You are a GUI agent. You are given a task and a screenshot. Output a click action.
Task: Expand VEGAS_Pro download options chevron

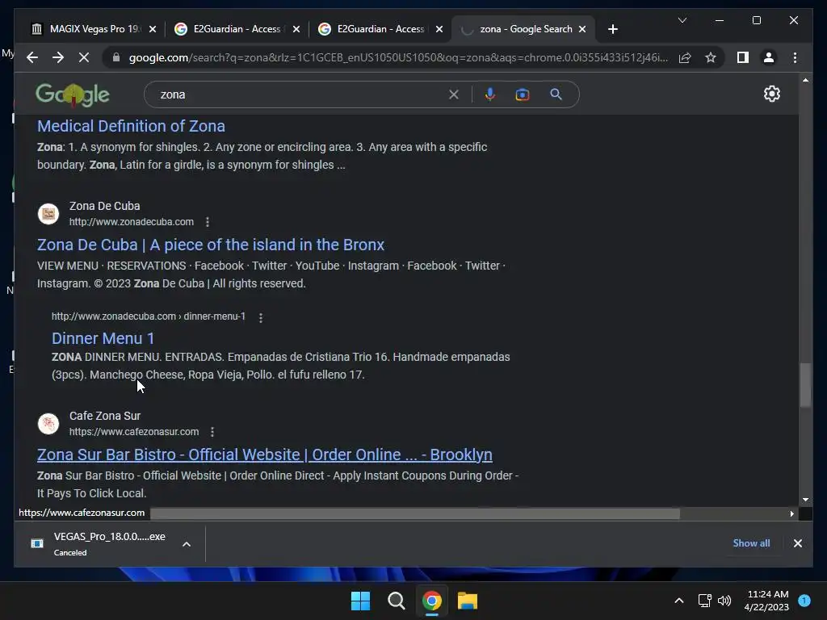(x=187, y=544)
